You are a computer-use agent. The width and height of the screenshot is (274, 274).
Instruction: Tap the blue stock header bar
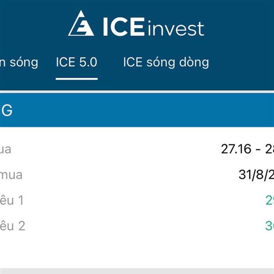[137, 110]
